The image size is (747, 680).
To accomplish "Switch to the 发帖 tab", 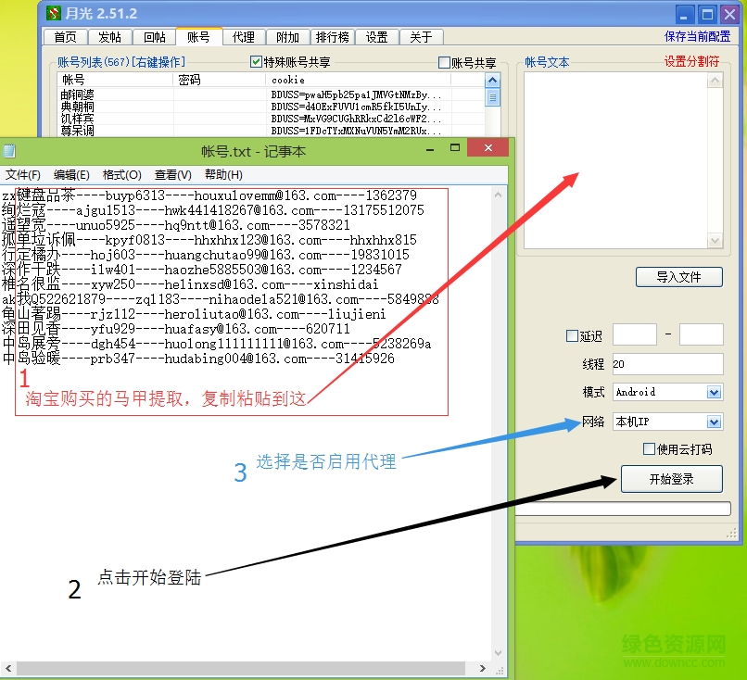I will (109, 37).
